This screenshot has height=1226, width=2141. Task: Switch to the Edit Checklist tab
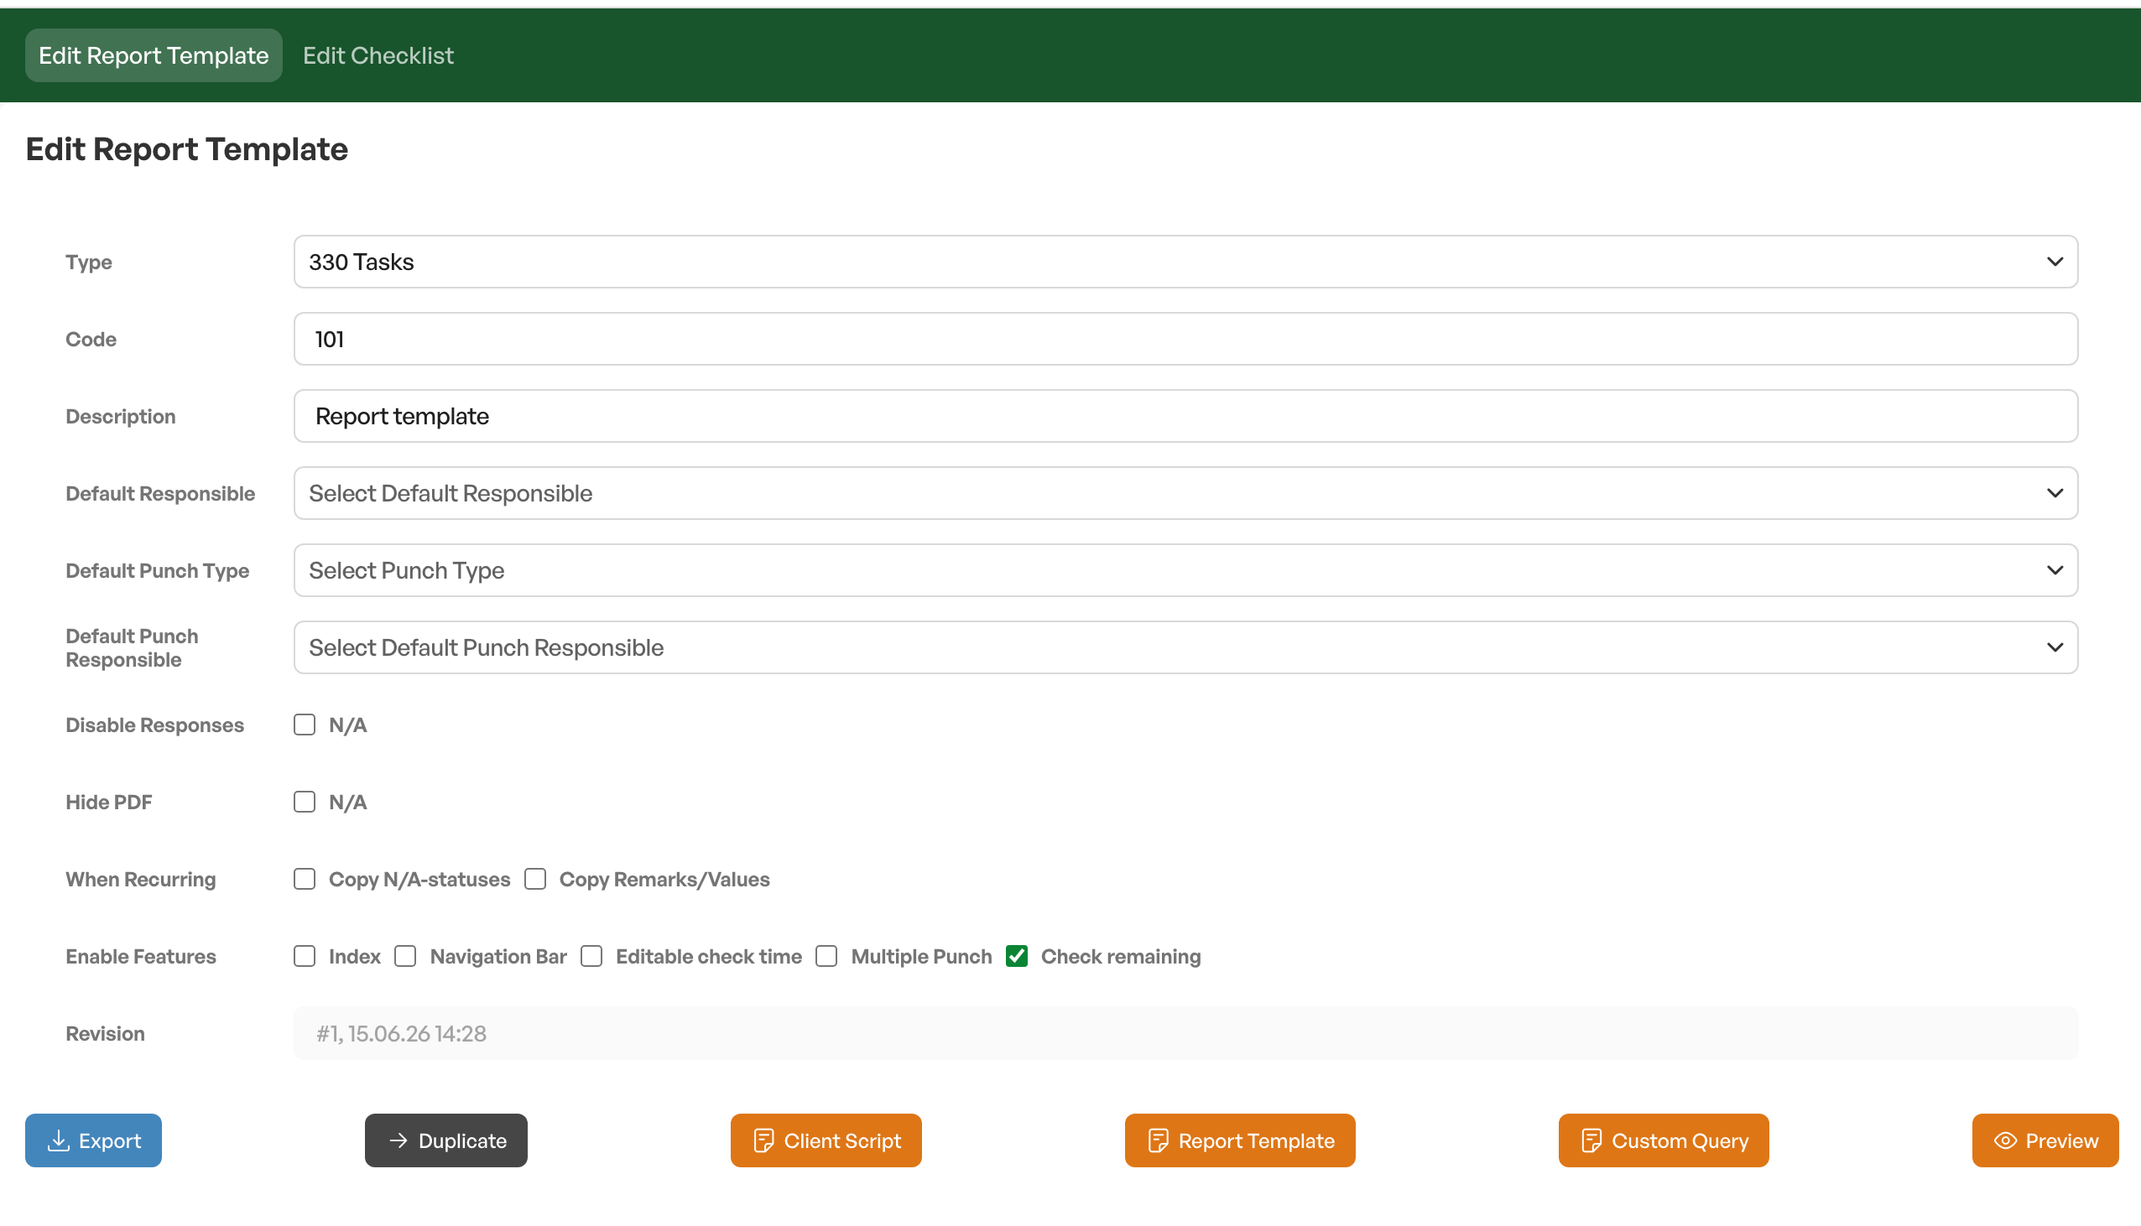pos(378,55)
